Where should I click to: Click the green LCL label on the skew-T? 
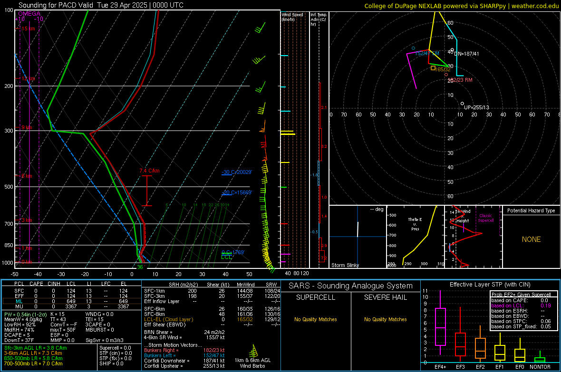pos(226,257)
